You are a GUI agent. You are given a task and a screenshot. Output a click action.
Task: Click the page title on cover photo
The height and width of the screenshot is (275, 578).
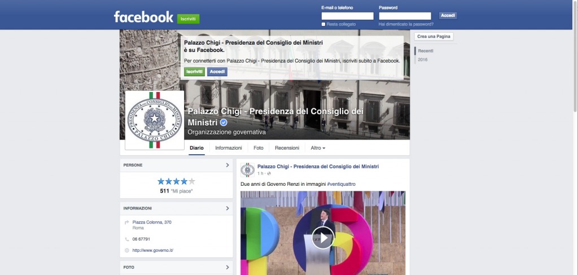275,117
